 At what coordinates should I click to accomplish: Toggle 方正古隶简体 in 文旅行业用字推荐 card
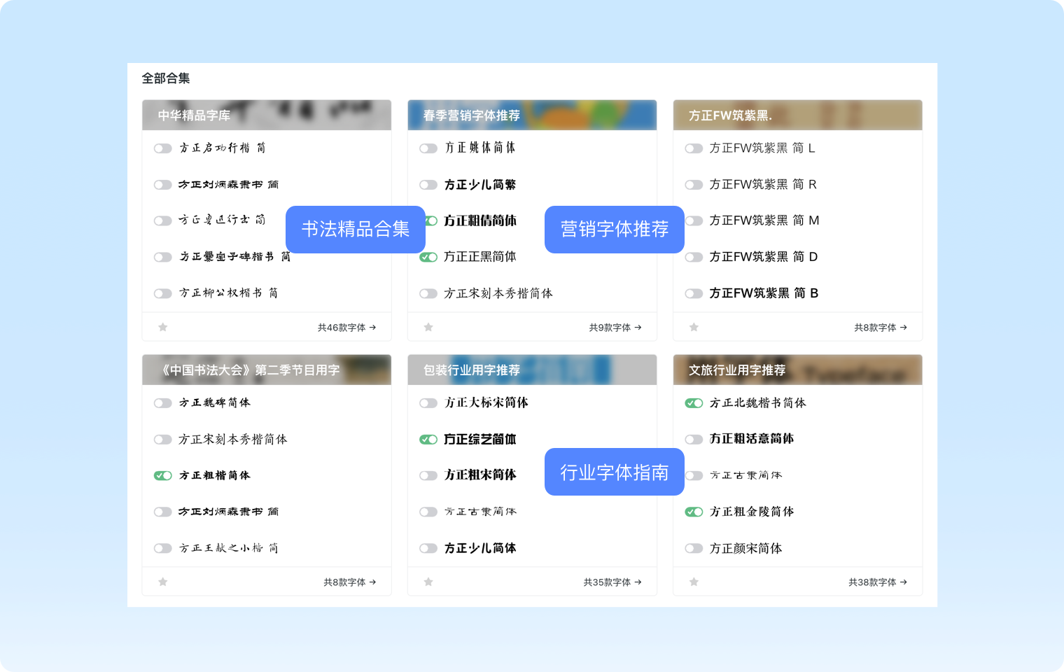pyautogui.click(x=694, y=475)
